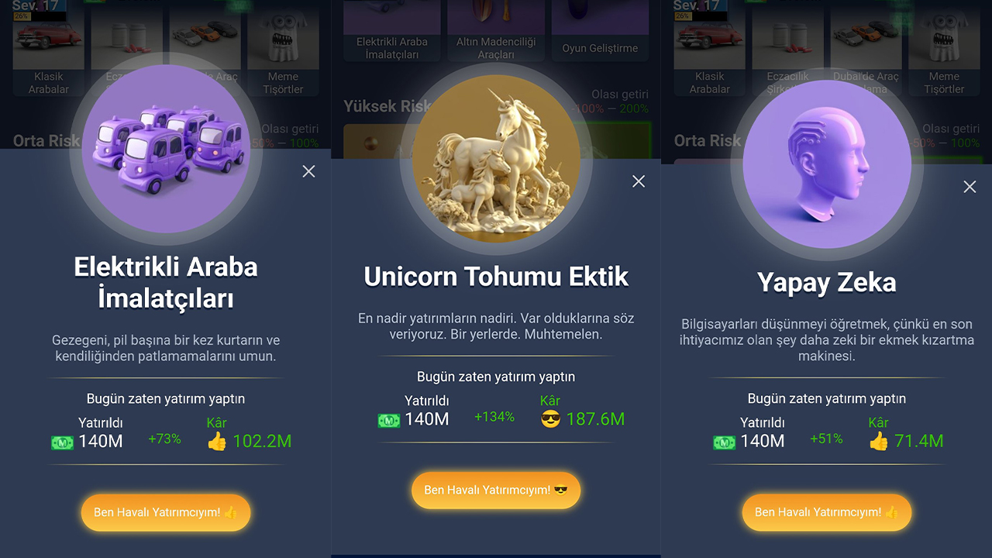This screenshot has width=992, height=558.
Task: Select Elektrikli Araba İmalatçıları card at top
Action: 392,31
